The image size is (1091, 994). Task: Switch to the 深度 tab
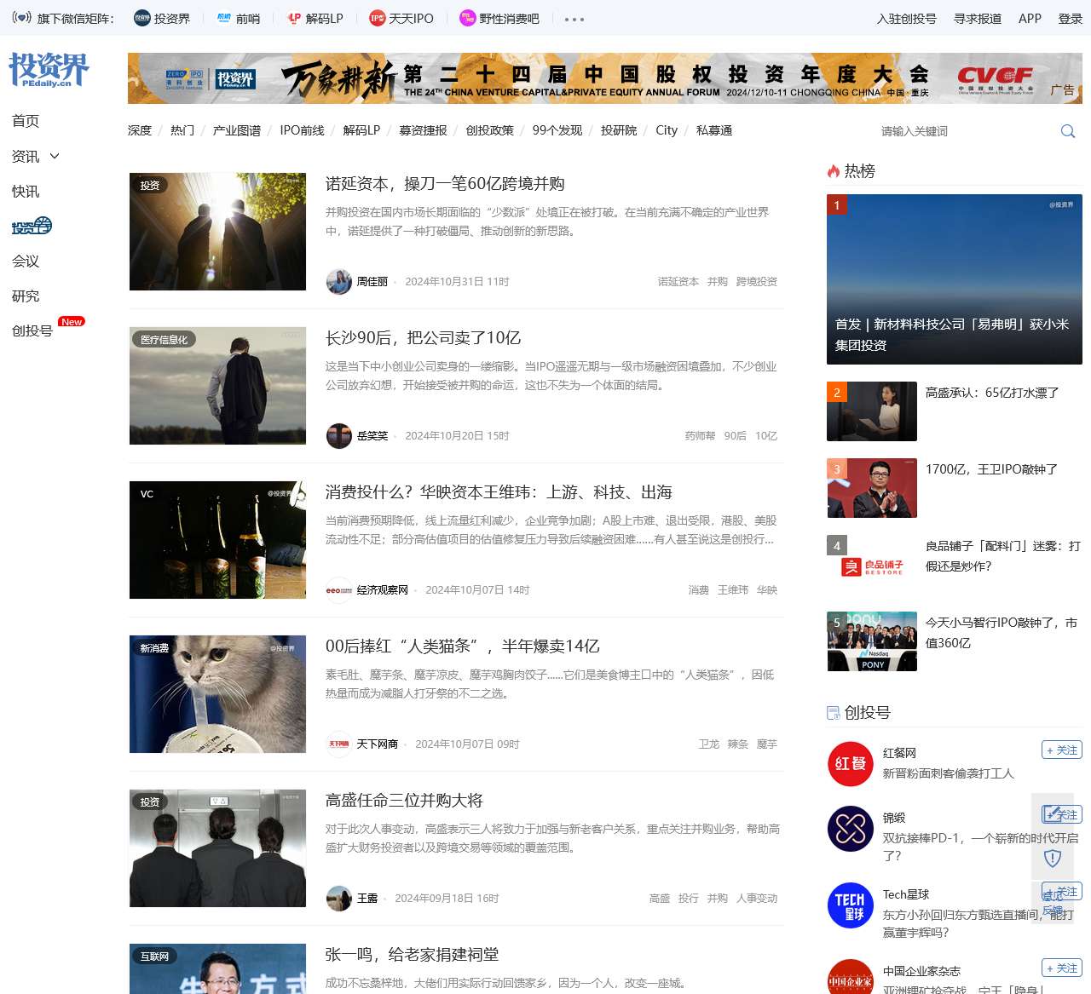pos(140,130)
